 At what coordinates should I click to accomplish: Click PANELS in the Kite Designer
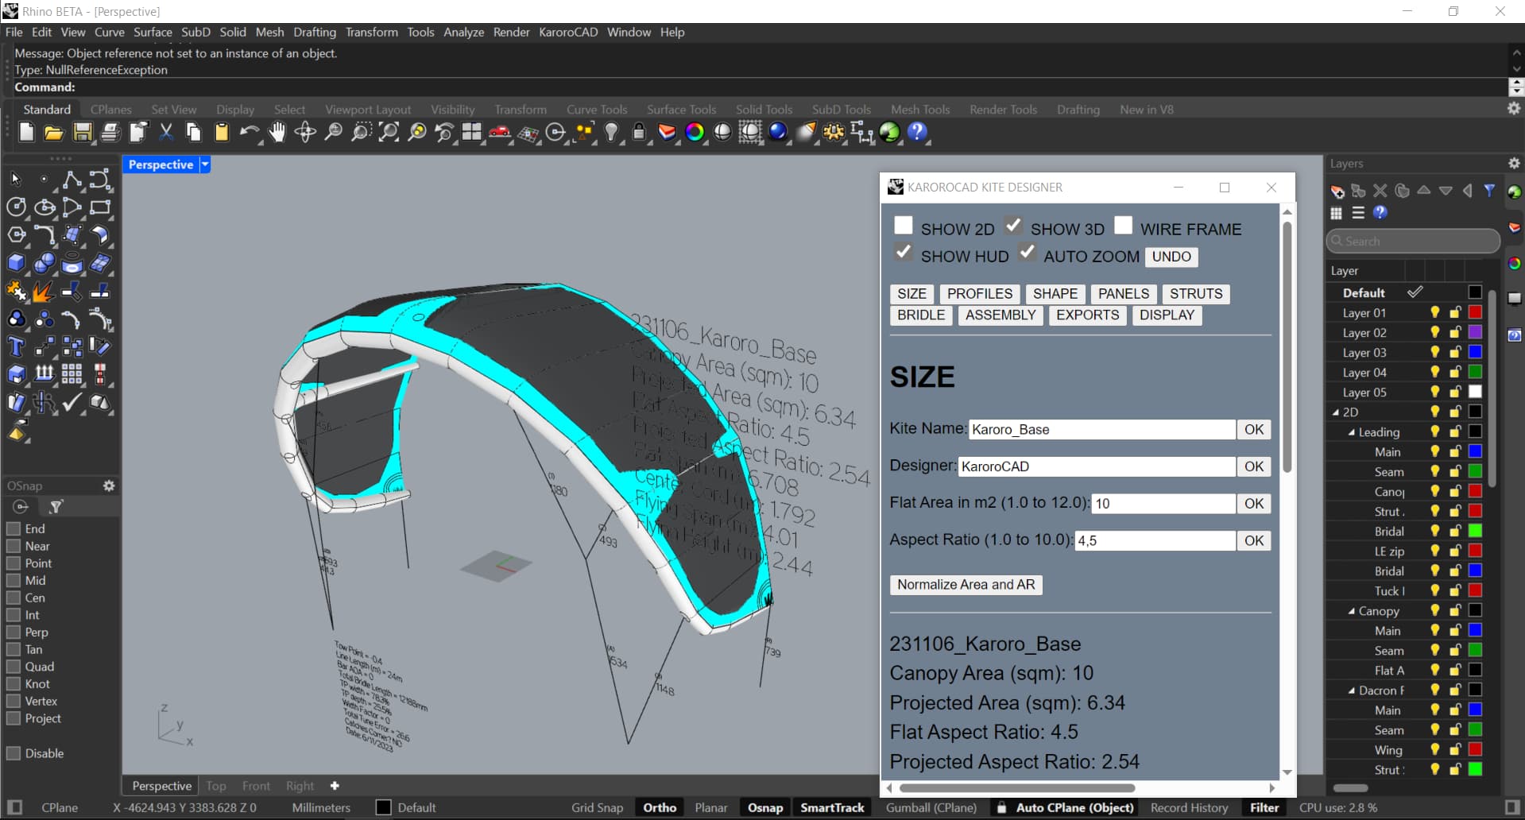1123,293
